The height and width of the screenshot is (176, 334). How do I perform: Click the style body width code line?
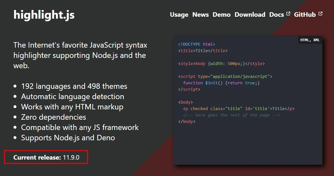[x=221, y=63]
